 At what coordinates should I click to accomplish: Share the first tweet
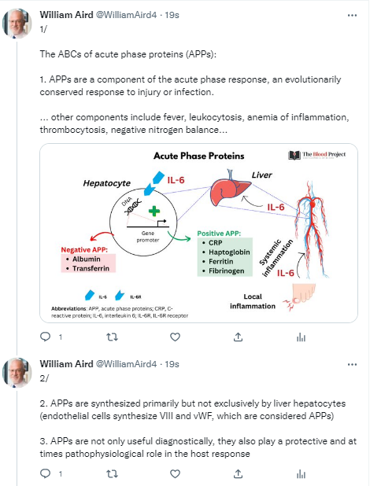238,337
